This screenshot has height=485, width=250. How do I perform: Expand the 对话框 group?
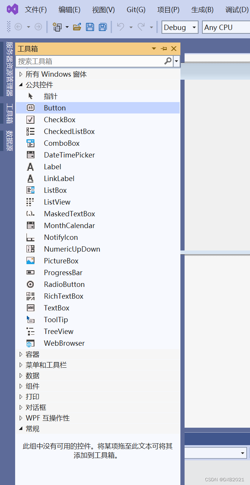point(21,408)
